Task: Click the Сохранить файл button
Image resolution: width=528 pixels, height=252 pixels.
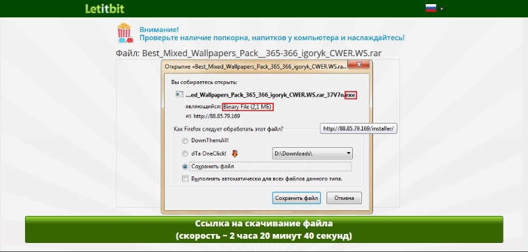Action: pos(297,198)
